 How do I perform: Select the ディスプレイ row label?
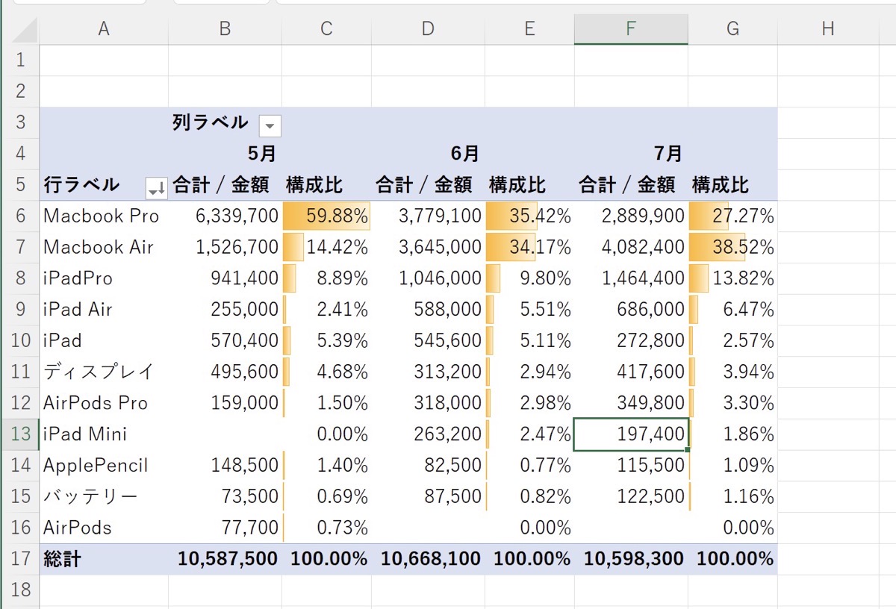[x=104, y=372]
